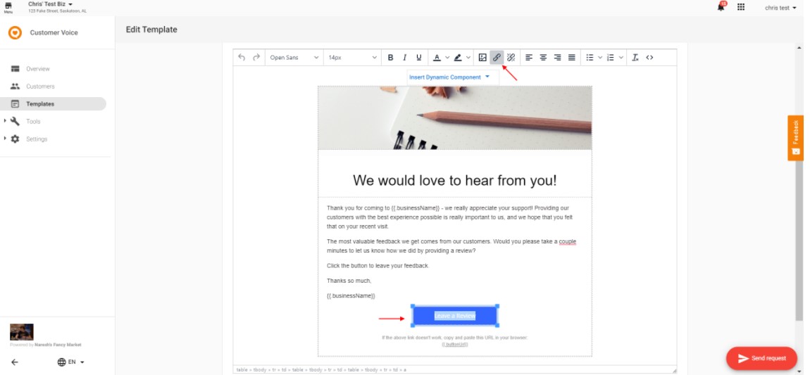Justify the text

pyautogui.click(x=572, y=58)
